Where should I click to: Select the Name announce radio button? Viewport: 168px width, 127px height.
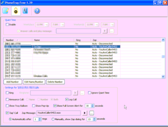27,100
